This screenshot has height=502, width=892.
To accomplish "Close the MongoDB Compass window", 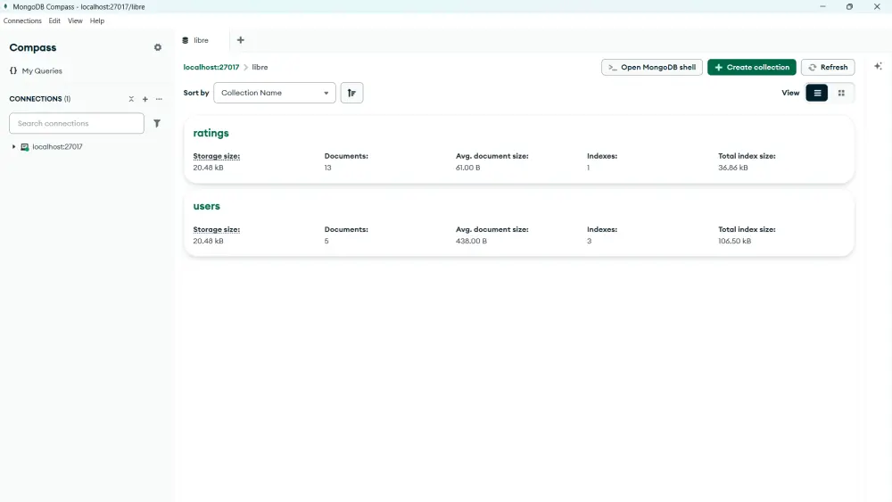I will [877, 7].
